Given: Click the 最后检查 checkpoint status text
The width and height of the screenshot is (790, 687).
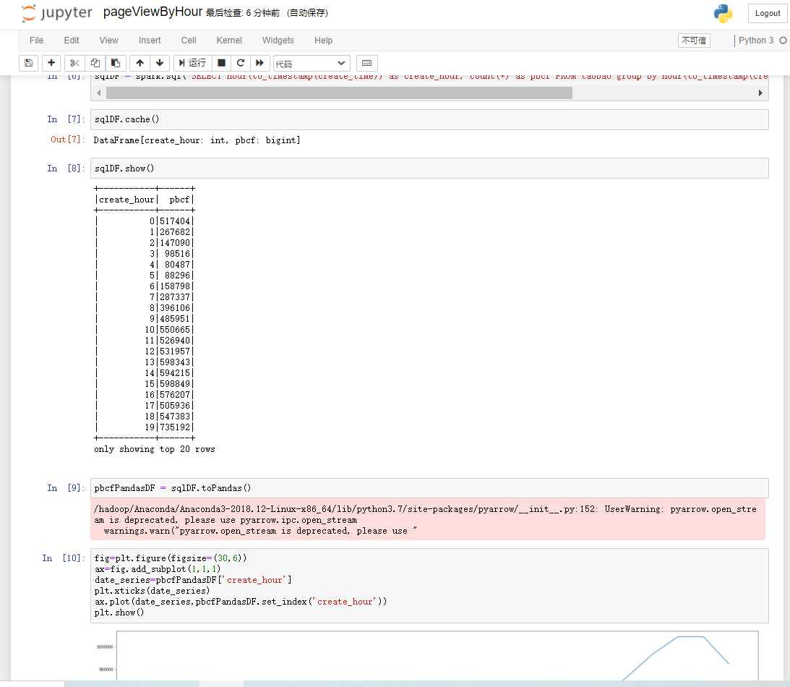Looking at the screenshot, I should [242, 13].
